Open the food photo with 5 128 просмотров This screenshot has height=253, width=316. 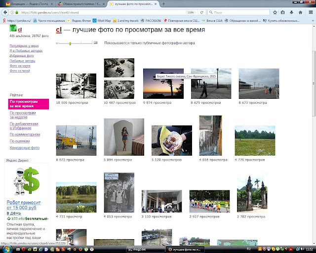(172, 140)
